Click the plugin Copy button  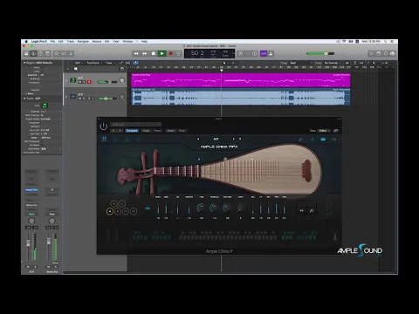[146, 131]
